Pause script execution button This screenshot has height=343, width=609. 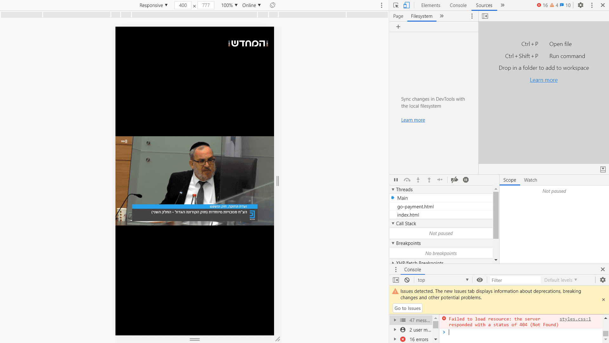coord(396,180)
